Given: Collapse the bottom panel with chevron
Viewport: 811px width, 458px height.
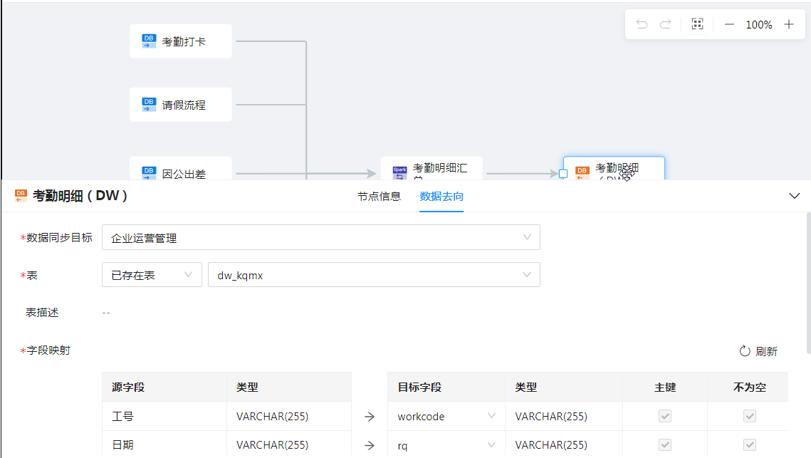Looking at the screenshot, I should click(795, 196).
